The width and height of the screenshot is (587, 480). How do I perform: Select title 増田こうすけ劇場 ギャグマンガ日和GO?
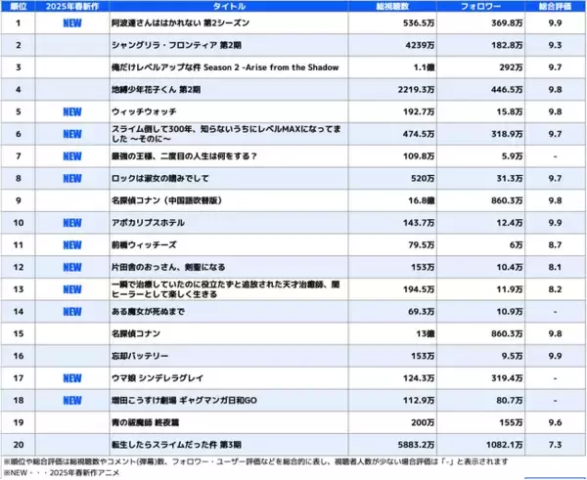[x=184, y=400]
